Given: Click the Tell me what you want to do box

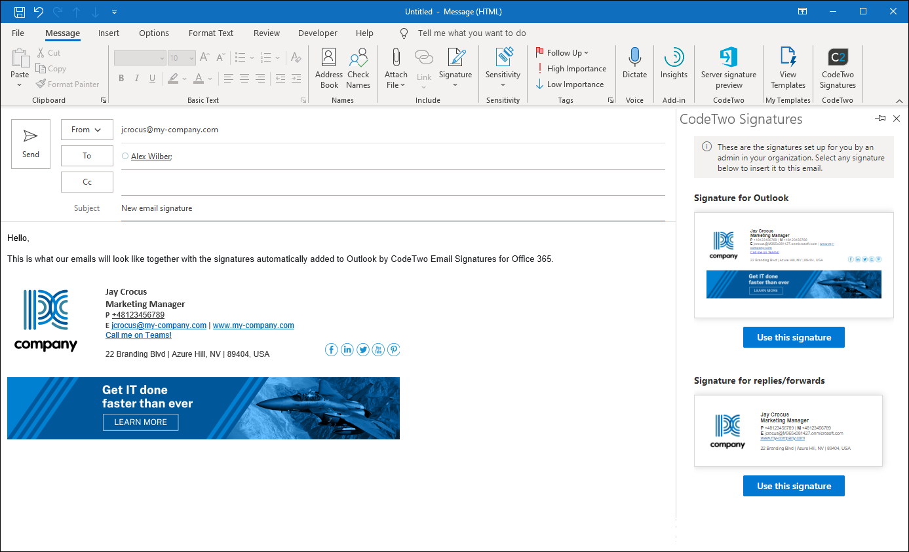Looking at the screenshot, I should [472, 33].
